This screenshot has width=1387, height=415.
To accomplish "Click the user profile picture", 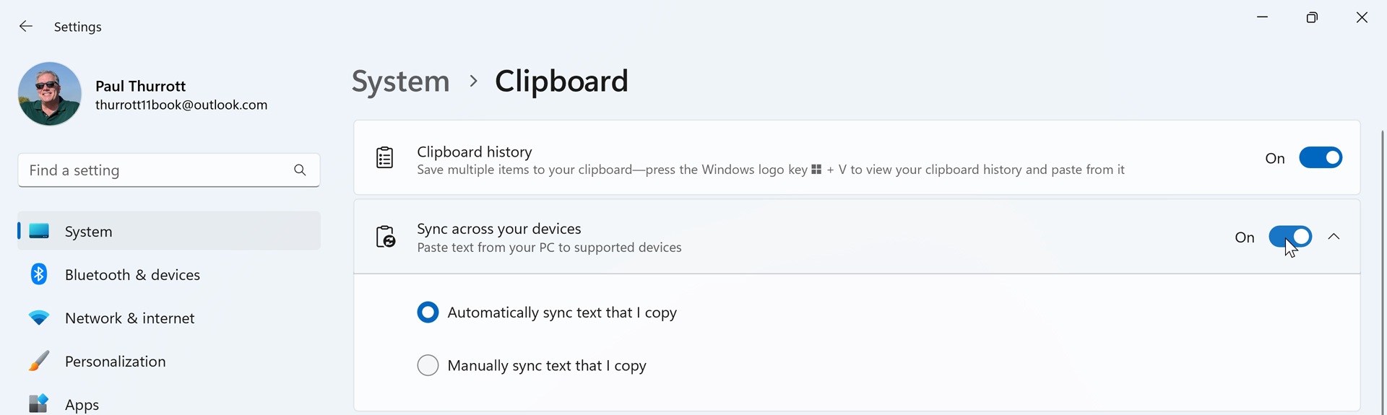I will pyautogui.click(x=50, y=94).
